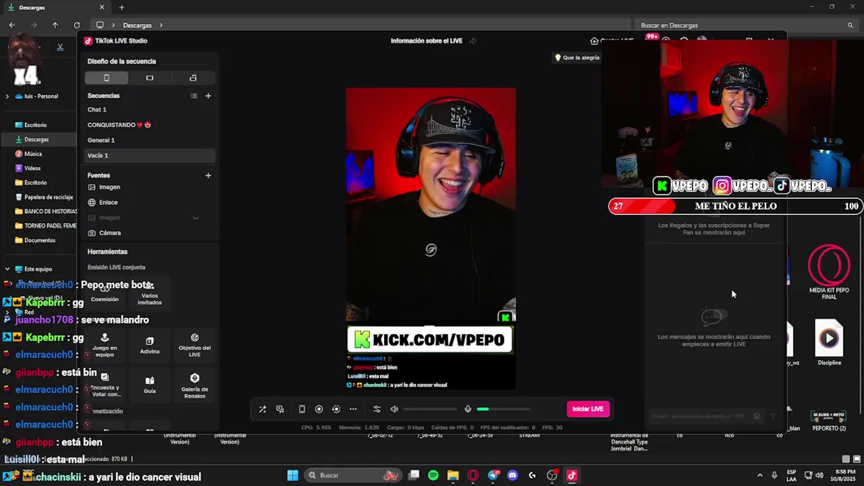Click the phone preview icon in bottom toolbar
The image size is (864, 486).
302,409
